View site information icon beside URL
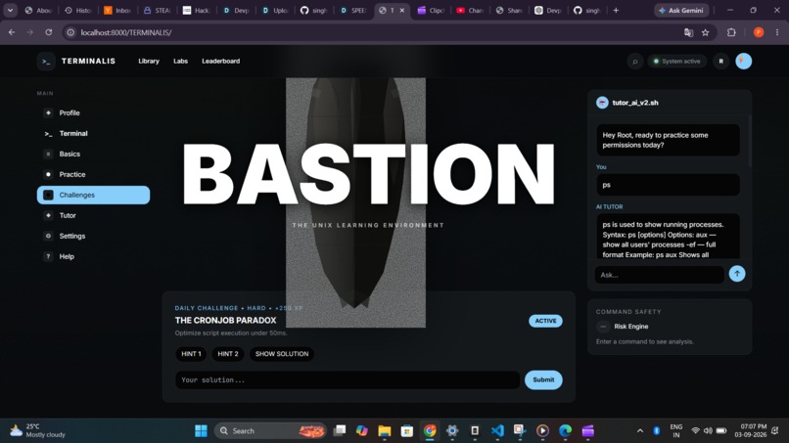This screenshot has width=789, height=443. pos(70,32)
